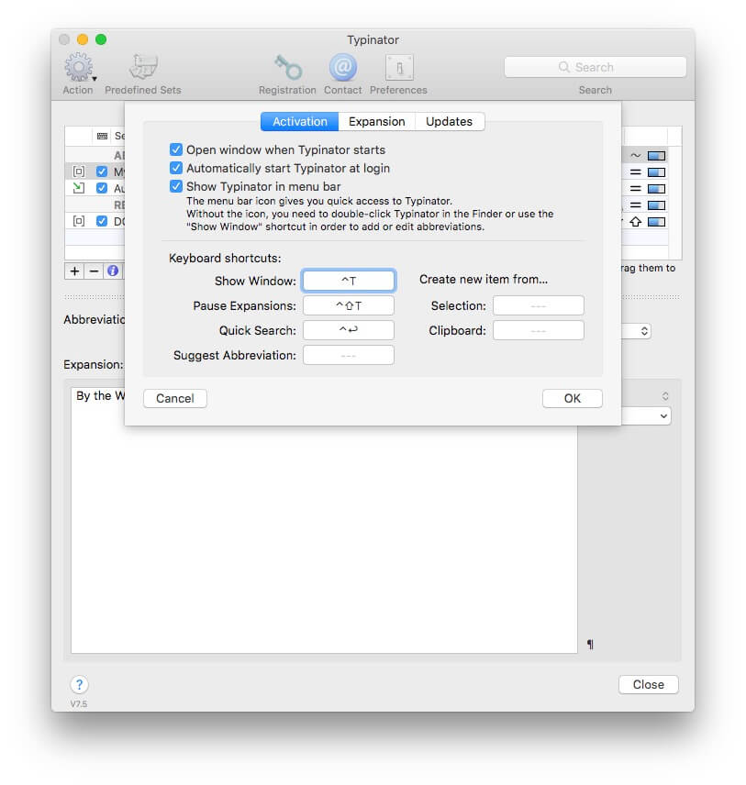
Task: Confirm preferences with the OK button
Action: click(x=572, y=398)
